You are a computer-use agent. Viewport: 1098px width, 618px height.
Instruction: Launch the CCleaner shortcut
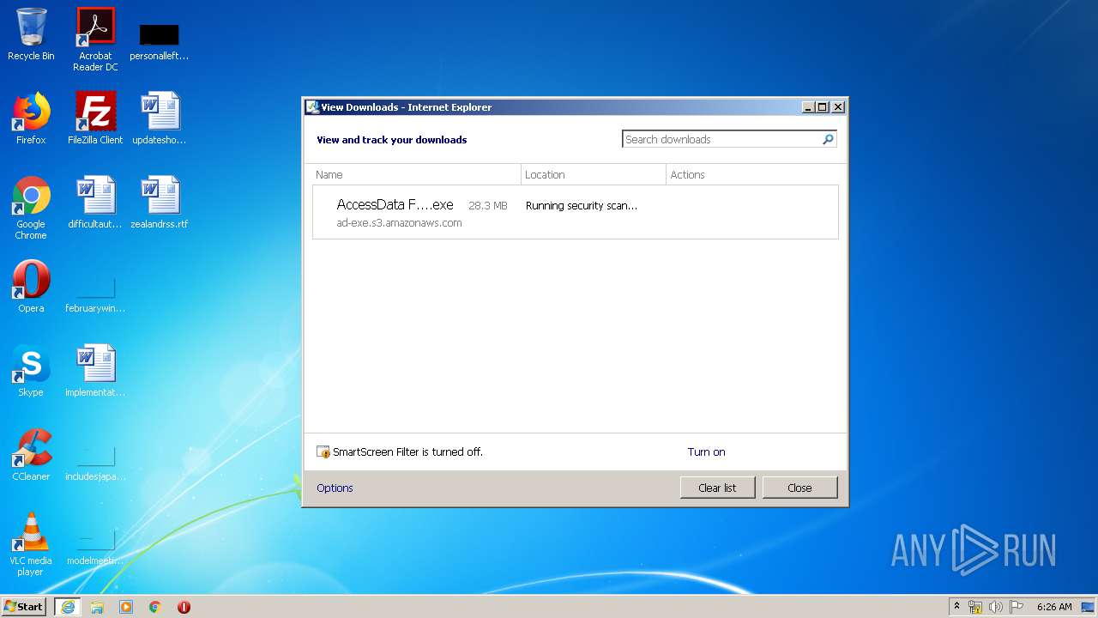pos(31,456)
